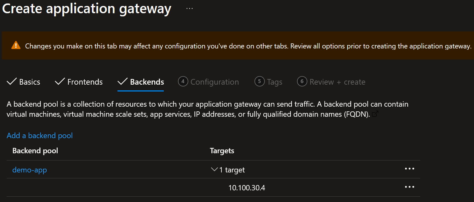Click the warning banner message text
The width and height of the screenshot is (474, 202).
[x=248, y=46]
